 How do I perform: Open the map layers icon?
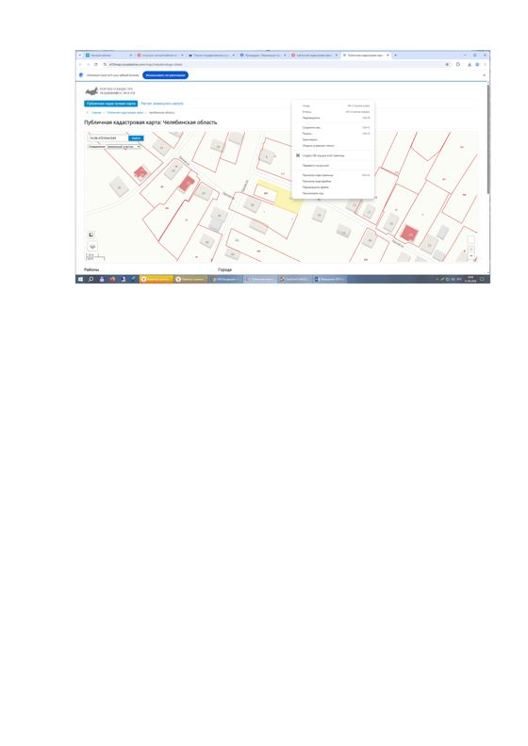[x=92, y=246]
